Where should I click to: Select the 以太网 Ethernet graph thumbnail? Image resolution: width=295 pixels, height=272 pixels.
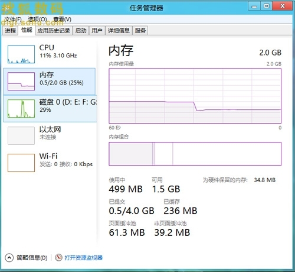(x=21, y=135)
